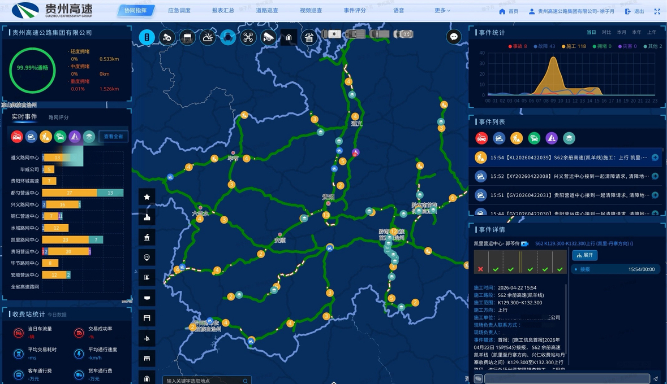Click the purple disaster icon in 实时事件 panel
667x384 pixels.
(75, 136)
